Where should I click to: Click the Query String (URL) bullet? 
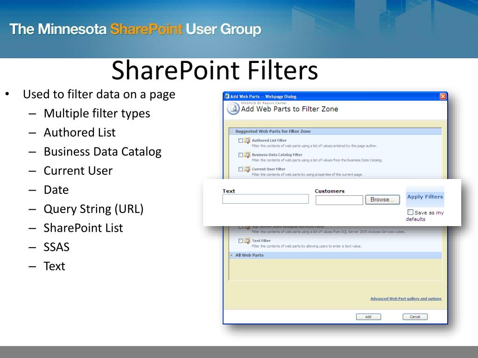tap(93, 209)
